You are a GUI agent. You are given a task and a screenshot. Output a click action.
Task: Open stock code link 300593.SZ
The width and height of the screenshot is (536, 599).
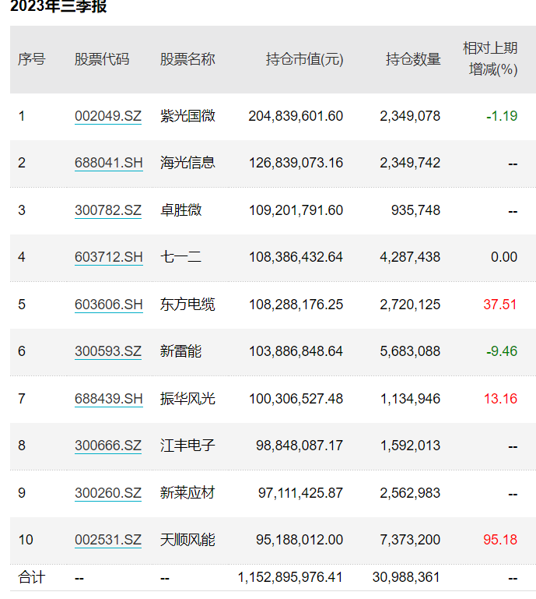click(108, 351)
